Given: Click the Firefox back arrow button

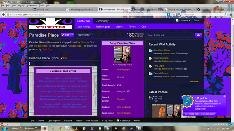Looking at the screenshot, I should click(x=3, y=15).
